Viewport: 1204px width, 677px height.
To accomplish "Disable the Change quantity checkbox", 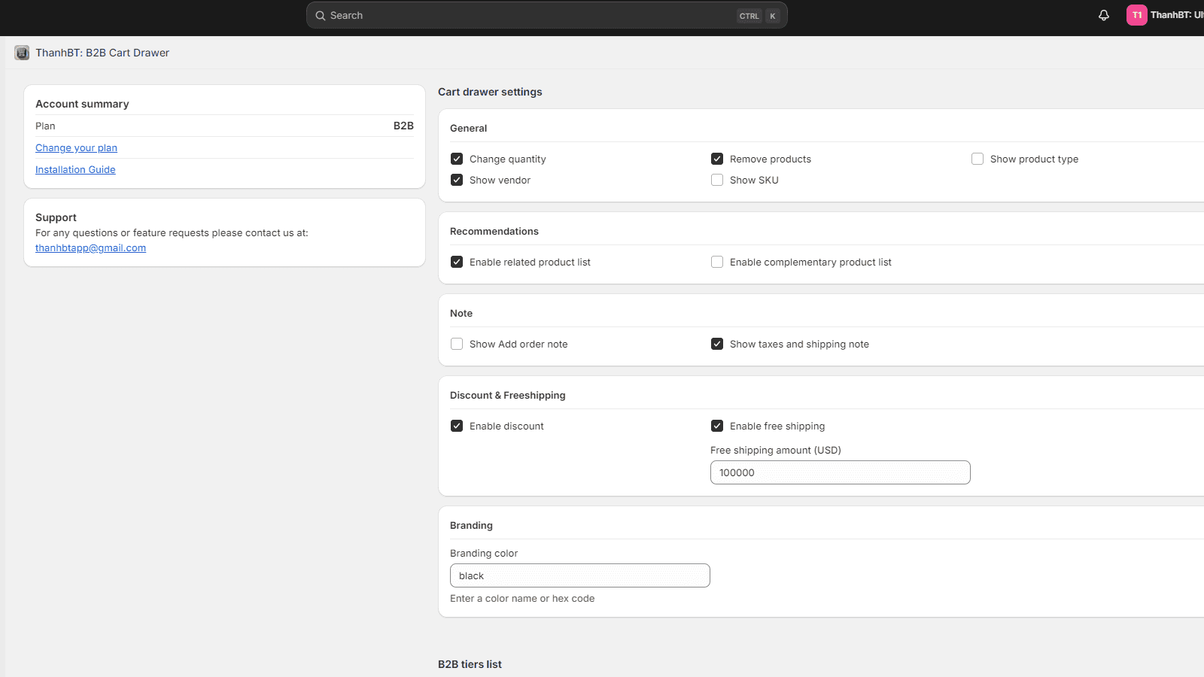I will [x=457, y=159].
